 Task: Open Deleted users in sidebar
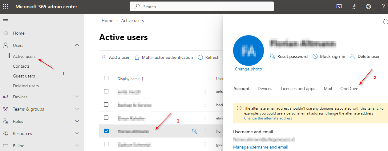pyautogui.click(x=26, y=86)
